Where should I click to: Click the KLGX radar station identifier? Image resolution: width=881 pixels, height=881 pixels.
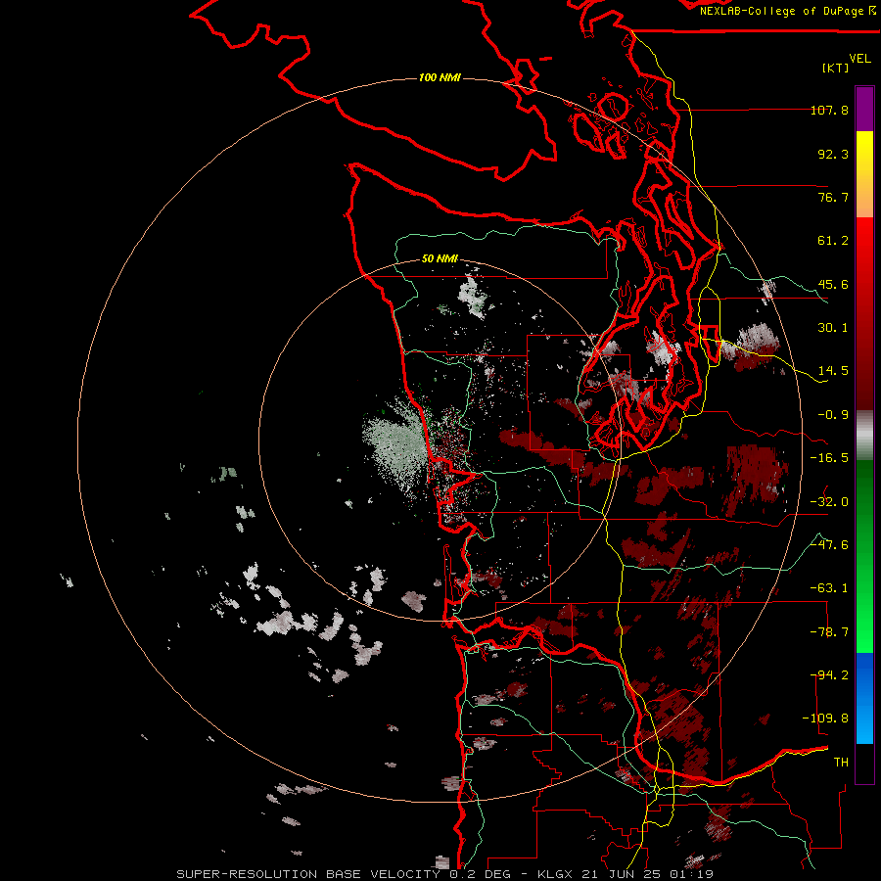point(556,874)
